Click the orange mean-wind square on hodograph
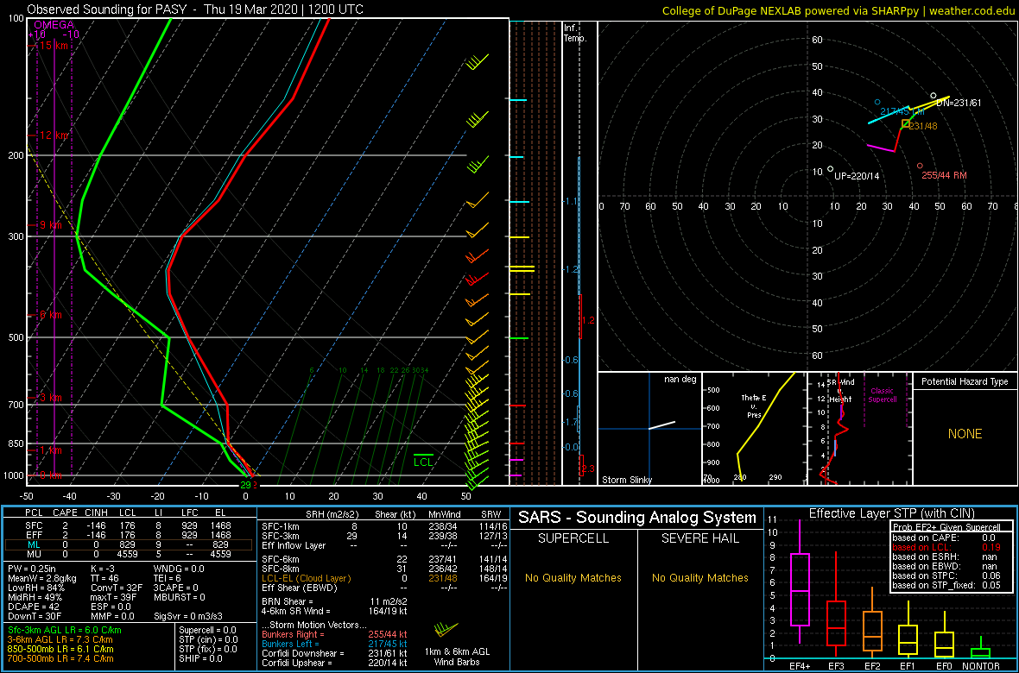Image resolution: width=1019 pixels, height=673 pixels. tap(905, 123)
